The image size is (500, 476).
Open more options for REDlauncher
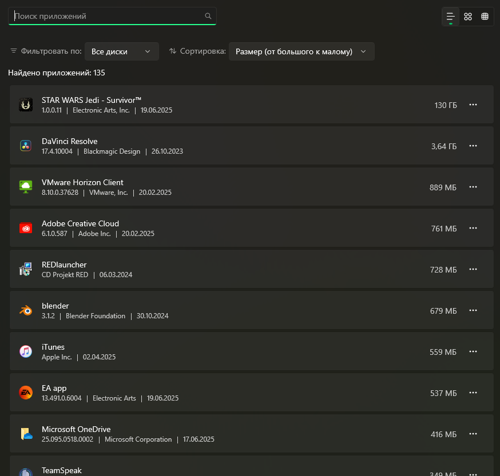coord(473,269)
